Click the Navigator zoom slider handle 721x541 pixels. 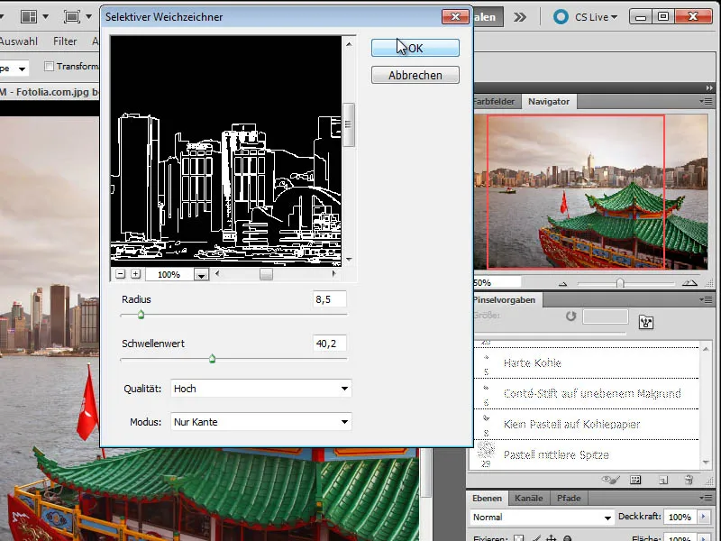620,283
